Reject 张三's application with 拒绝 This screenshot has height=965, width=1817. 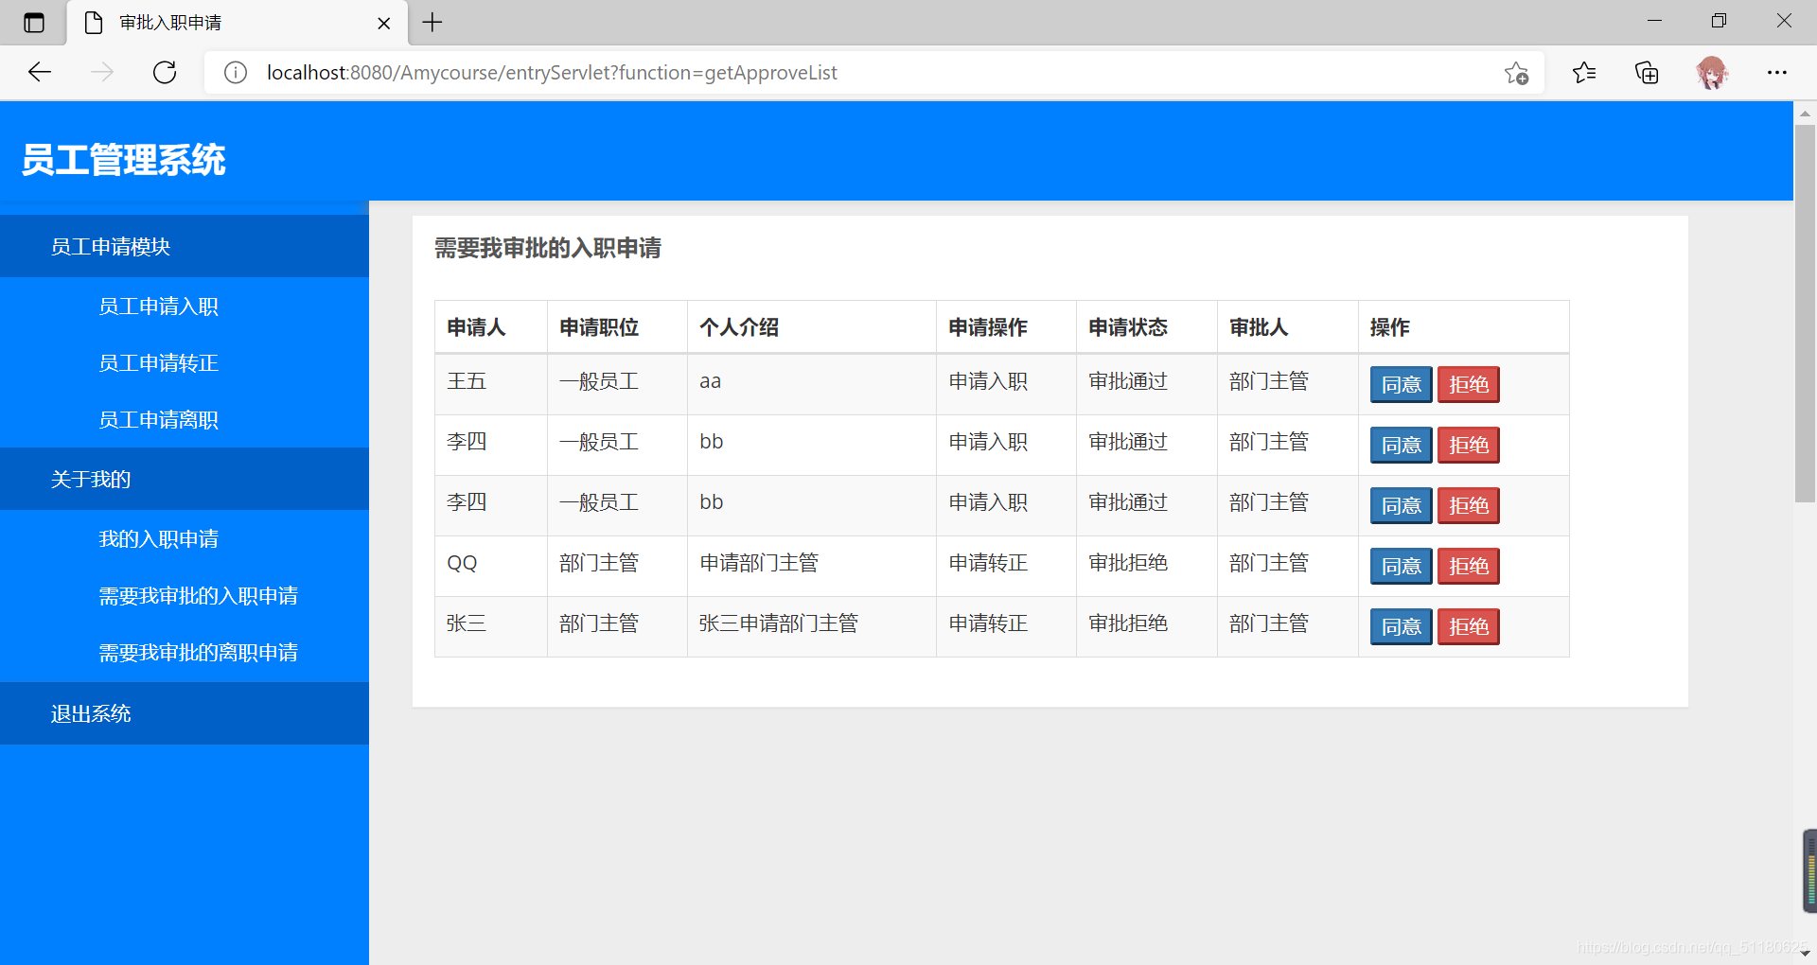(1468, 626)
